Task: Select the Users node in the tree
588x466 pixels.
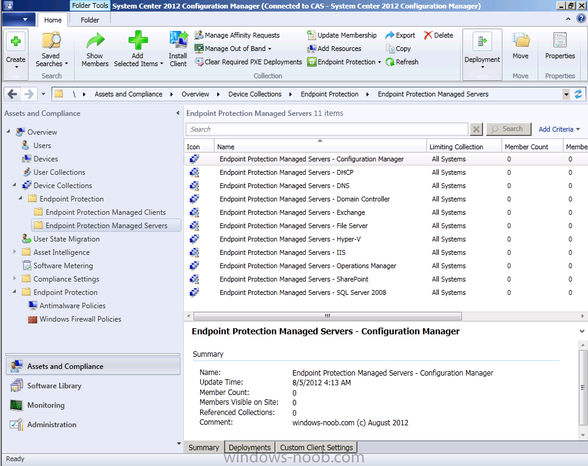Action: [x=36, y=146]
